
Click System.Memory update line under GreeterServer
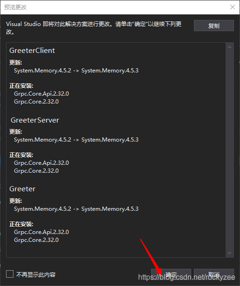pos(76,140)
